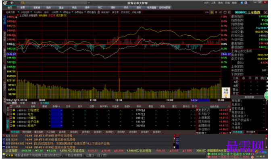Check the box next to 电力 row
Screen dimensions: 271x159
point(11,114)
